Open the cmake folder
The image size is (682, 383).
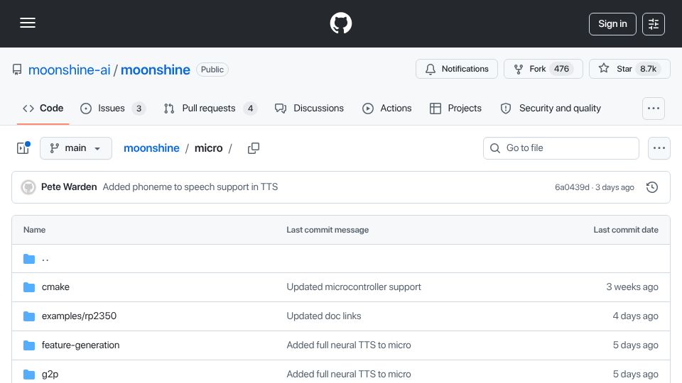[55, 287]
